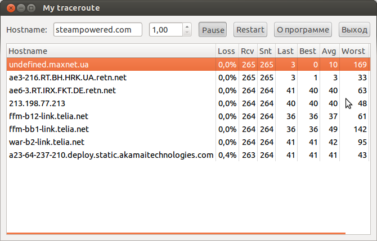Click the horizontal scrollbar at bottom
The height and width of the screenshot is (241, 377).
176,233
